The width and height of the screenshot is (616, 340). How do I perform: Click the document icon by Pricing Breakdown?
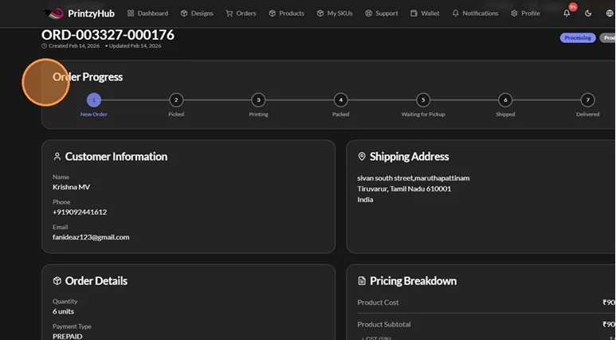coord(362,281)
